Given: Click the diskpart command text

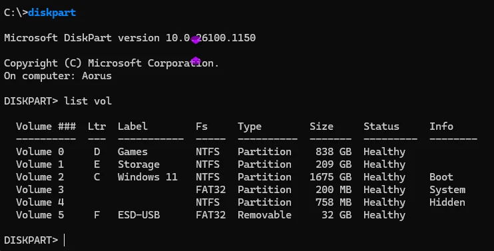Looking at the screenshot, I should [52, 13].
